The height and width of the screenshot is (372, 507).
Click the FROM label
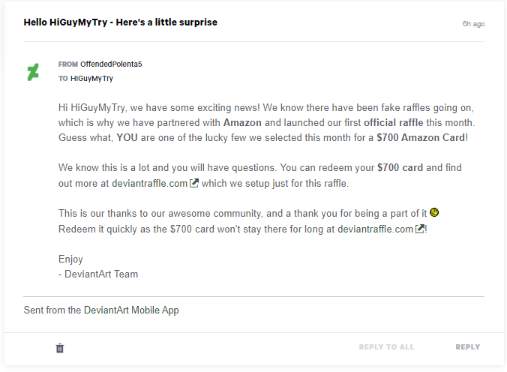tap(68, 64)
